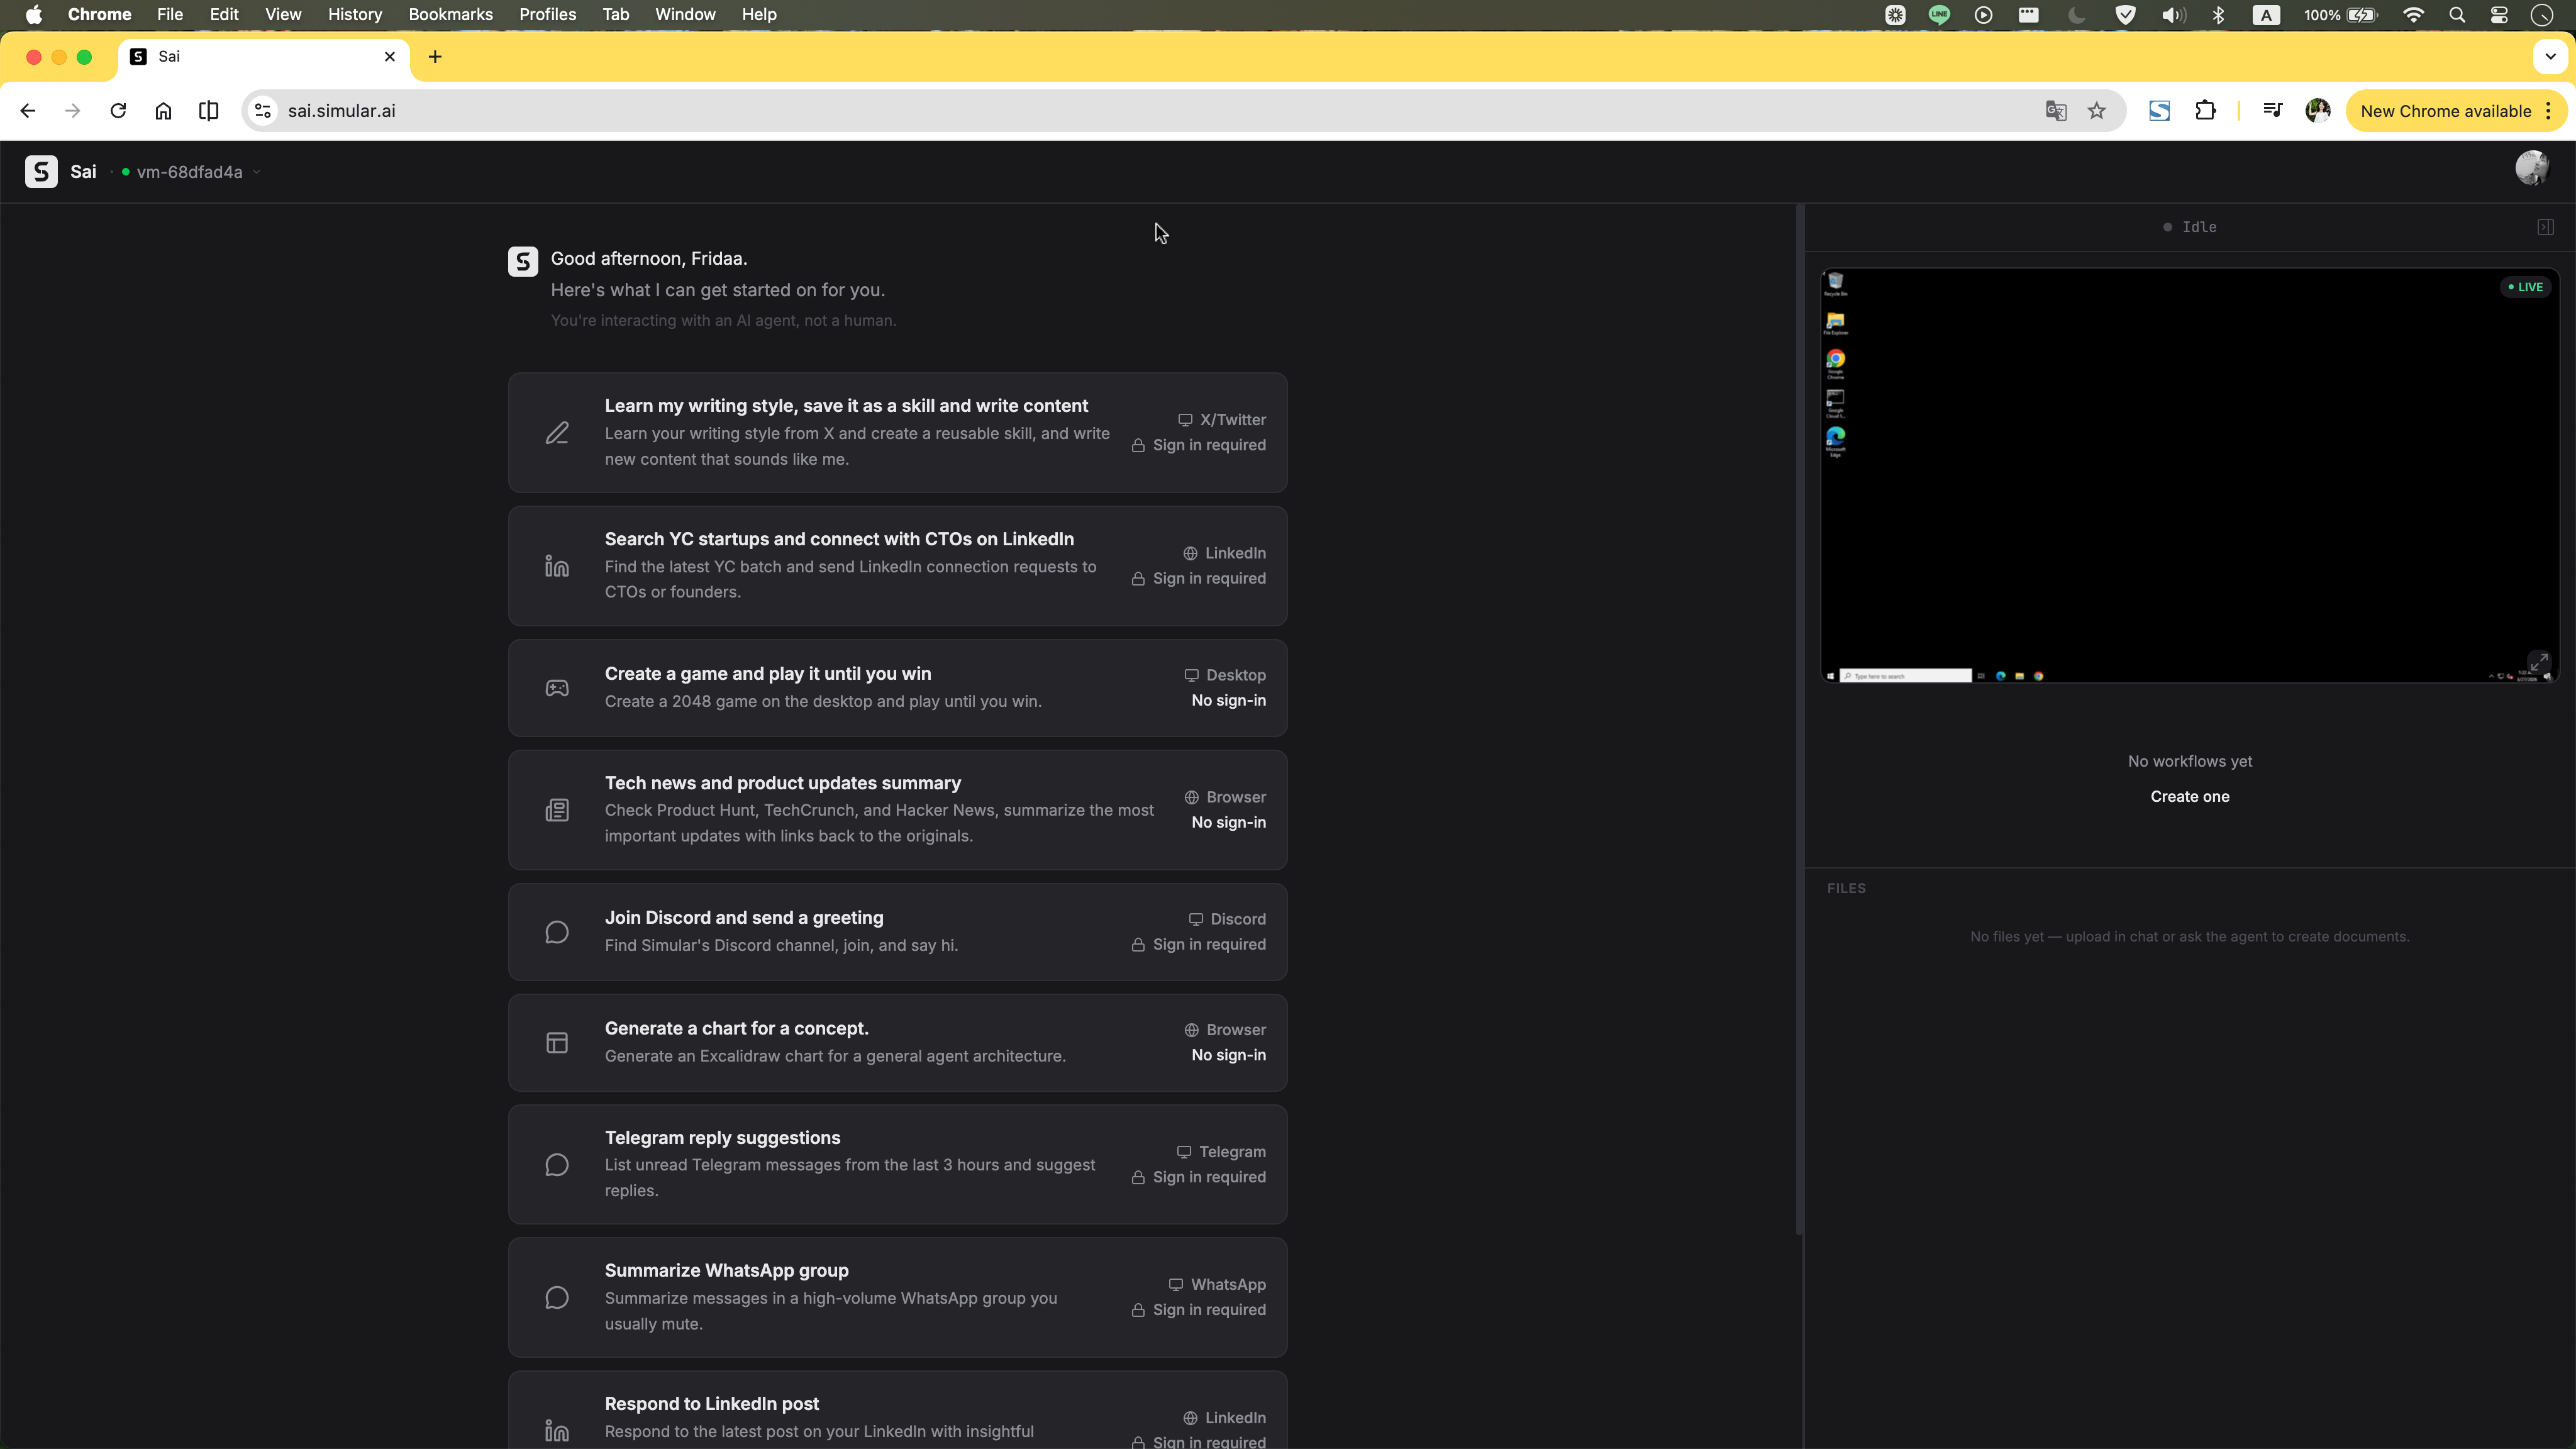Click the Simular extension icon in Chrome toolbar
The height and width of the screenshot is (1449, 2576).
click(x=2159, y=111)
